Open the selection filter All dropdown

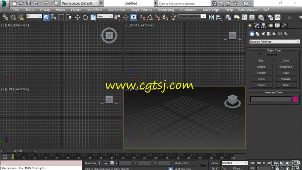click(34, 16)
